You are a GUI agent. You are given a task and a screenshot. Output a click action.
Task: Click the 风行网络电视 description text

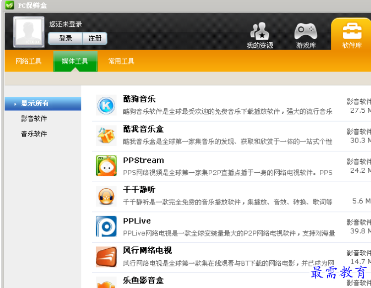pyautogui.click(x=229, y=263)
